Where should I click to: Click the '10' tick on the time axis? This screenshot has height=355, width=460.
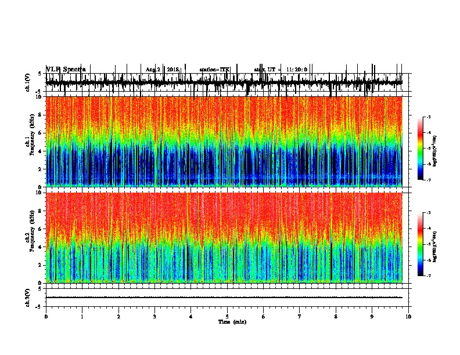408,317
